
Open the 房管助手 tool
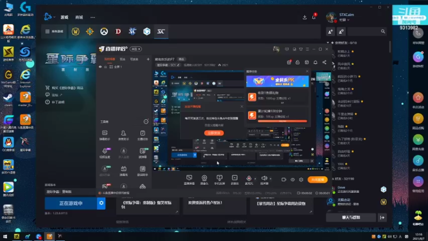tap(124, 135)
